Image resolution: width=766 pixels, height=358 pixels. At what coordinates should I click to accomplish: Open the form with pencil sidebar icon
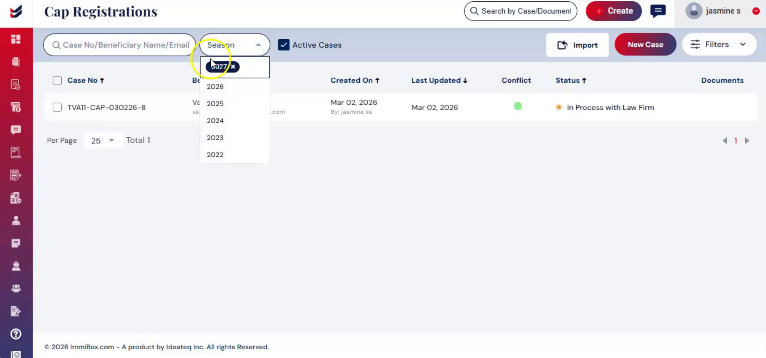16,175
